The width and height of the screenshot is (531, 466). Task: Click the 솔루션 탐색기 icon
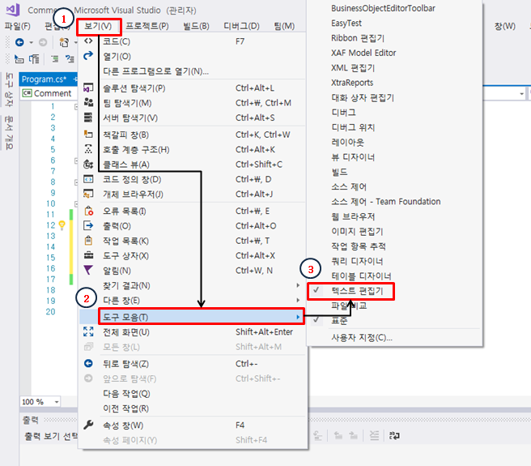(88, 88)
